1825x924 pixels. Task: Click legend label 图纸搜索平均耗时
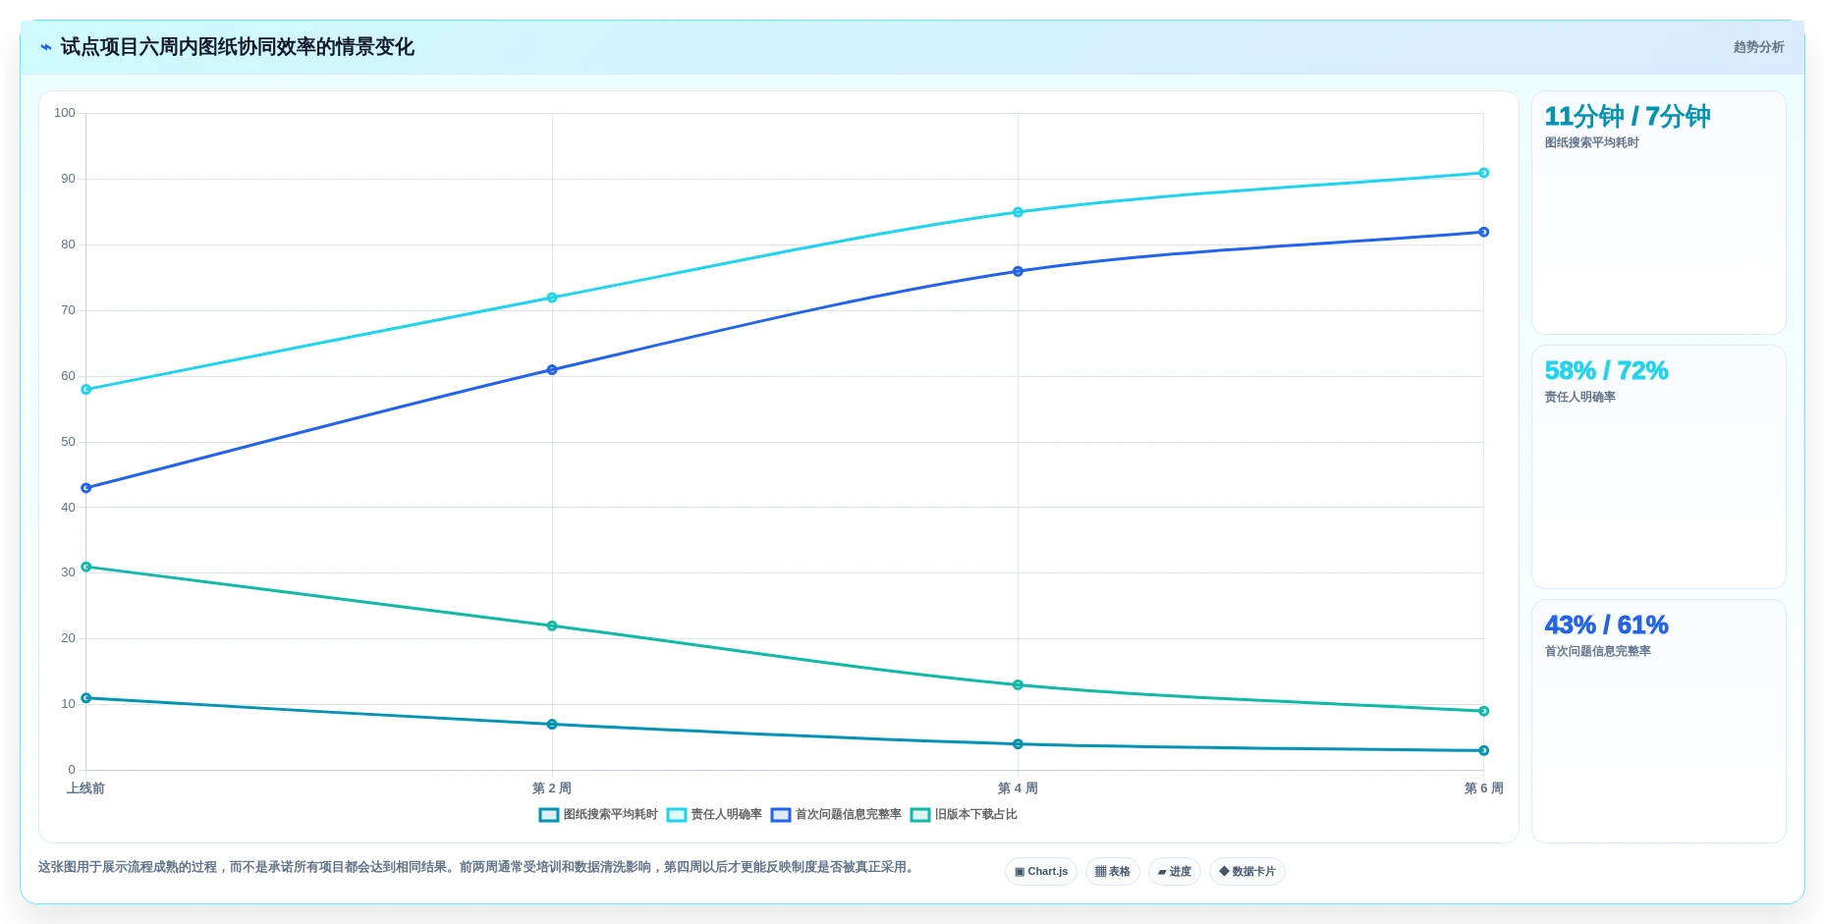[611, 815]
